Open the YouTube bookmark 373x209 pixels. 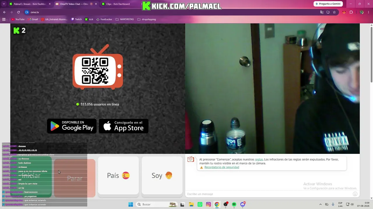[x=18, y=19]
